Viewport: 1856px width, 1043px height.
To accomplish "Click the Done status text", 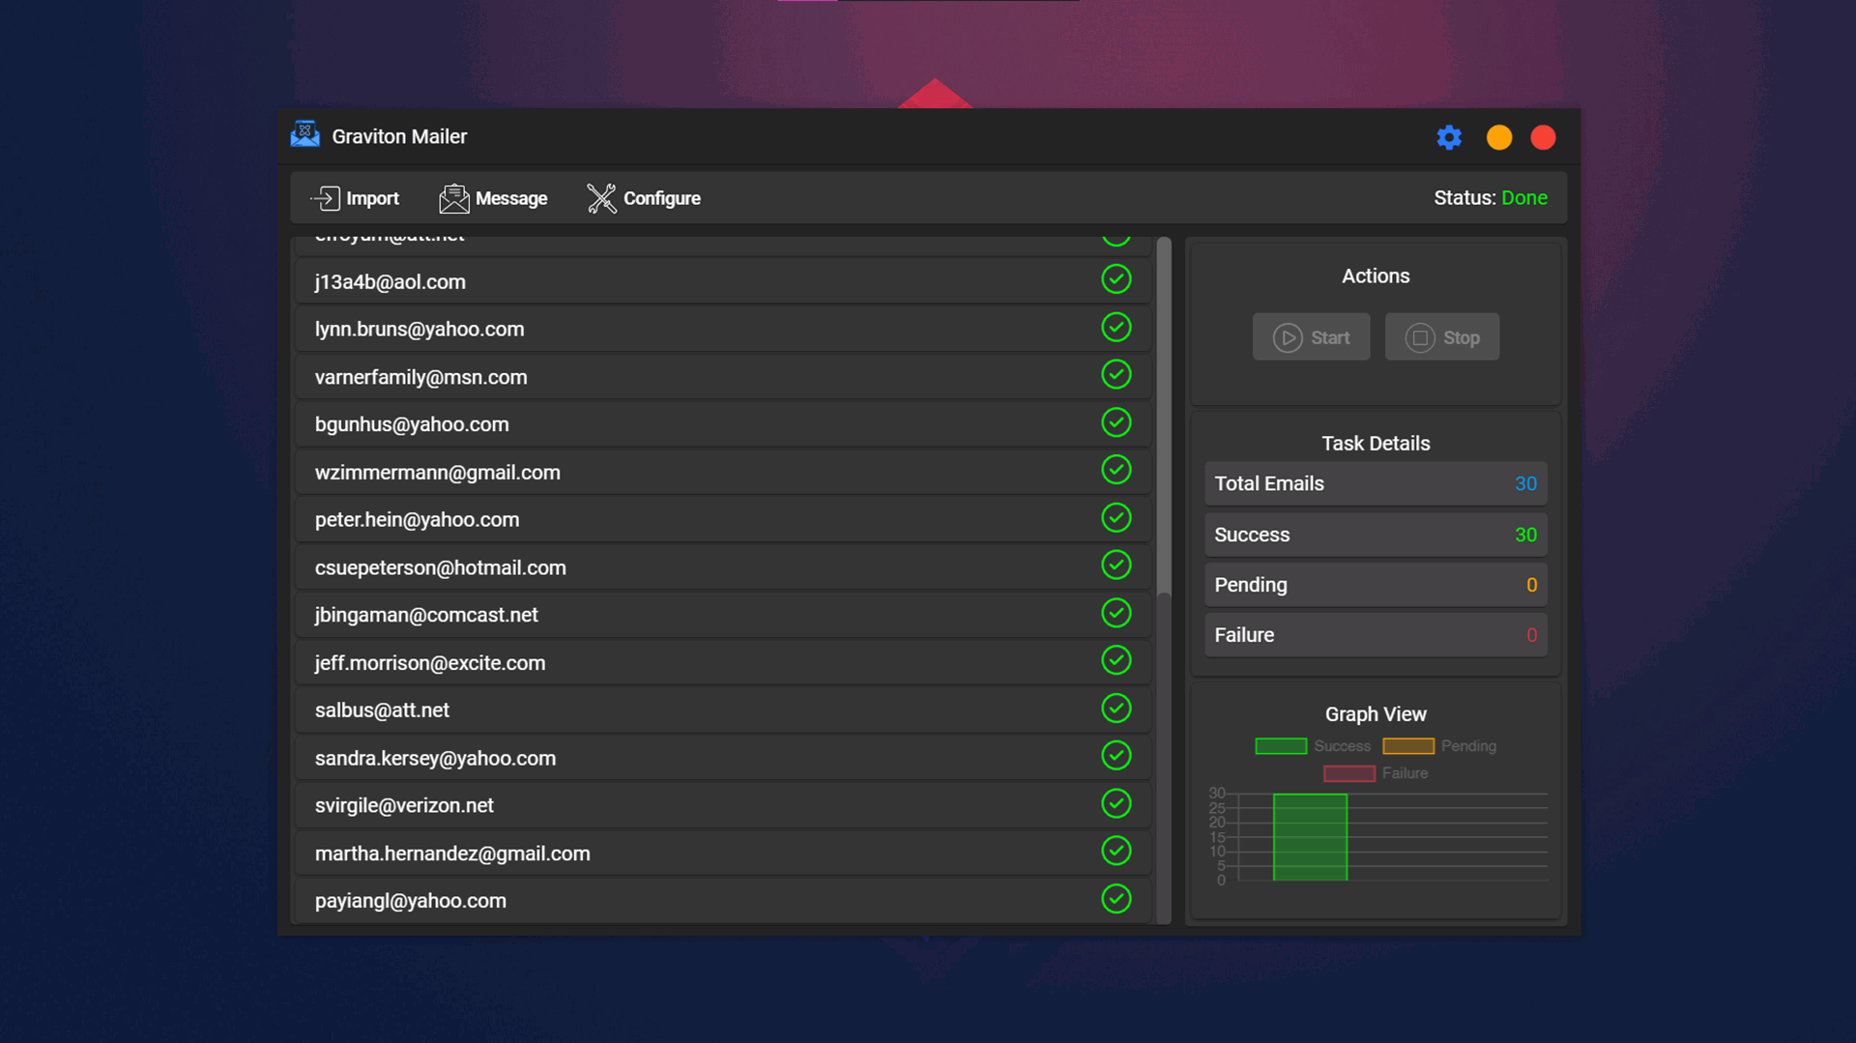I will (1524, 198).
